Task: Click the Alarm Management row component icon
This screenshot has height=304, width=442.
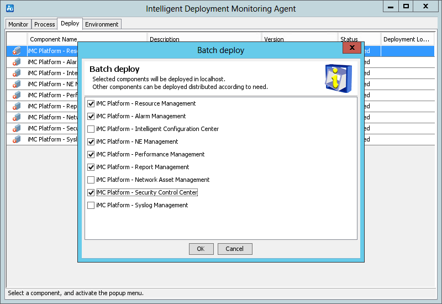Action: (x=17, y=62)
